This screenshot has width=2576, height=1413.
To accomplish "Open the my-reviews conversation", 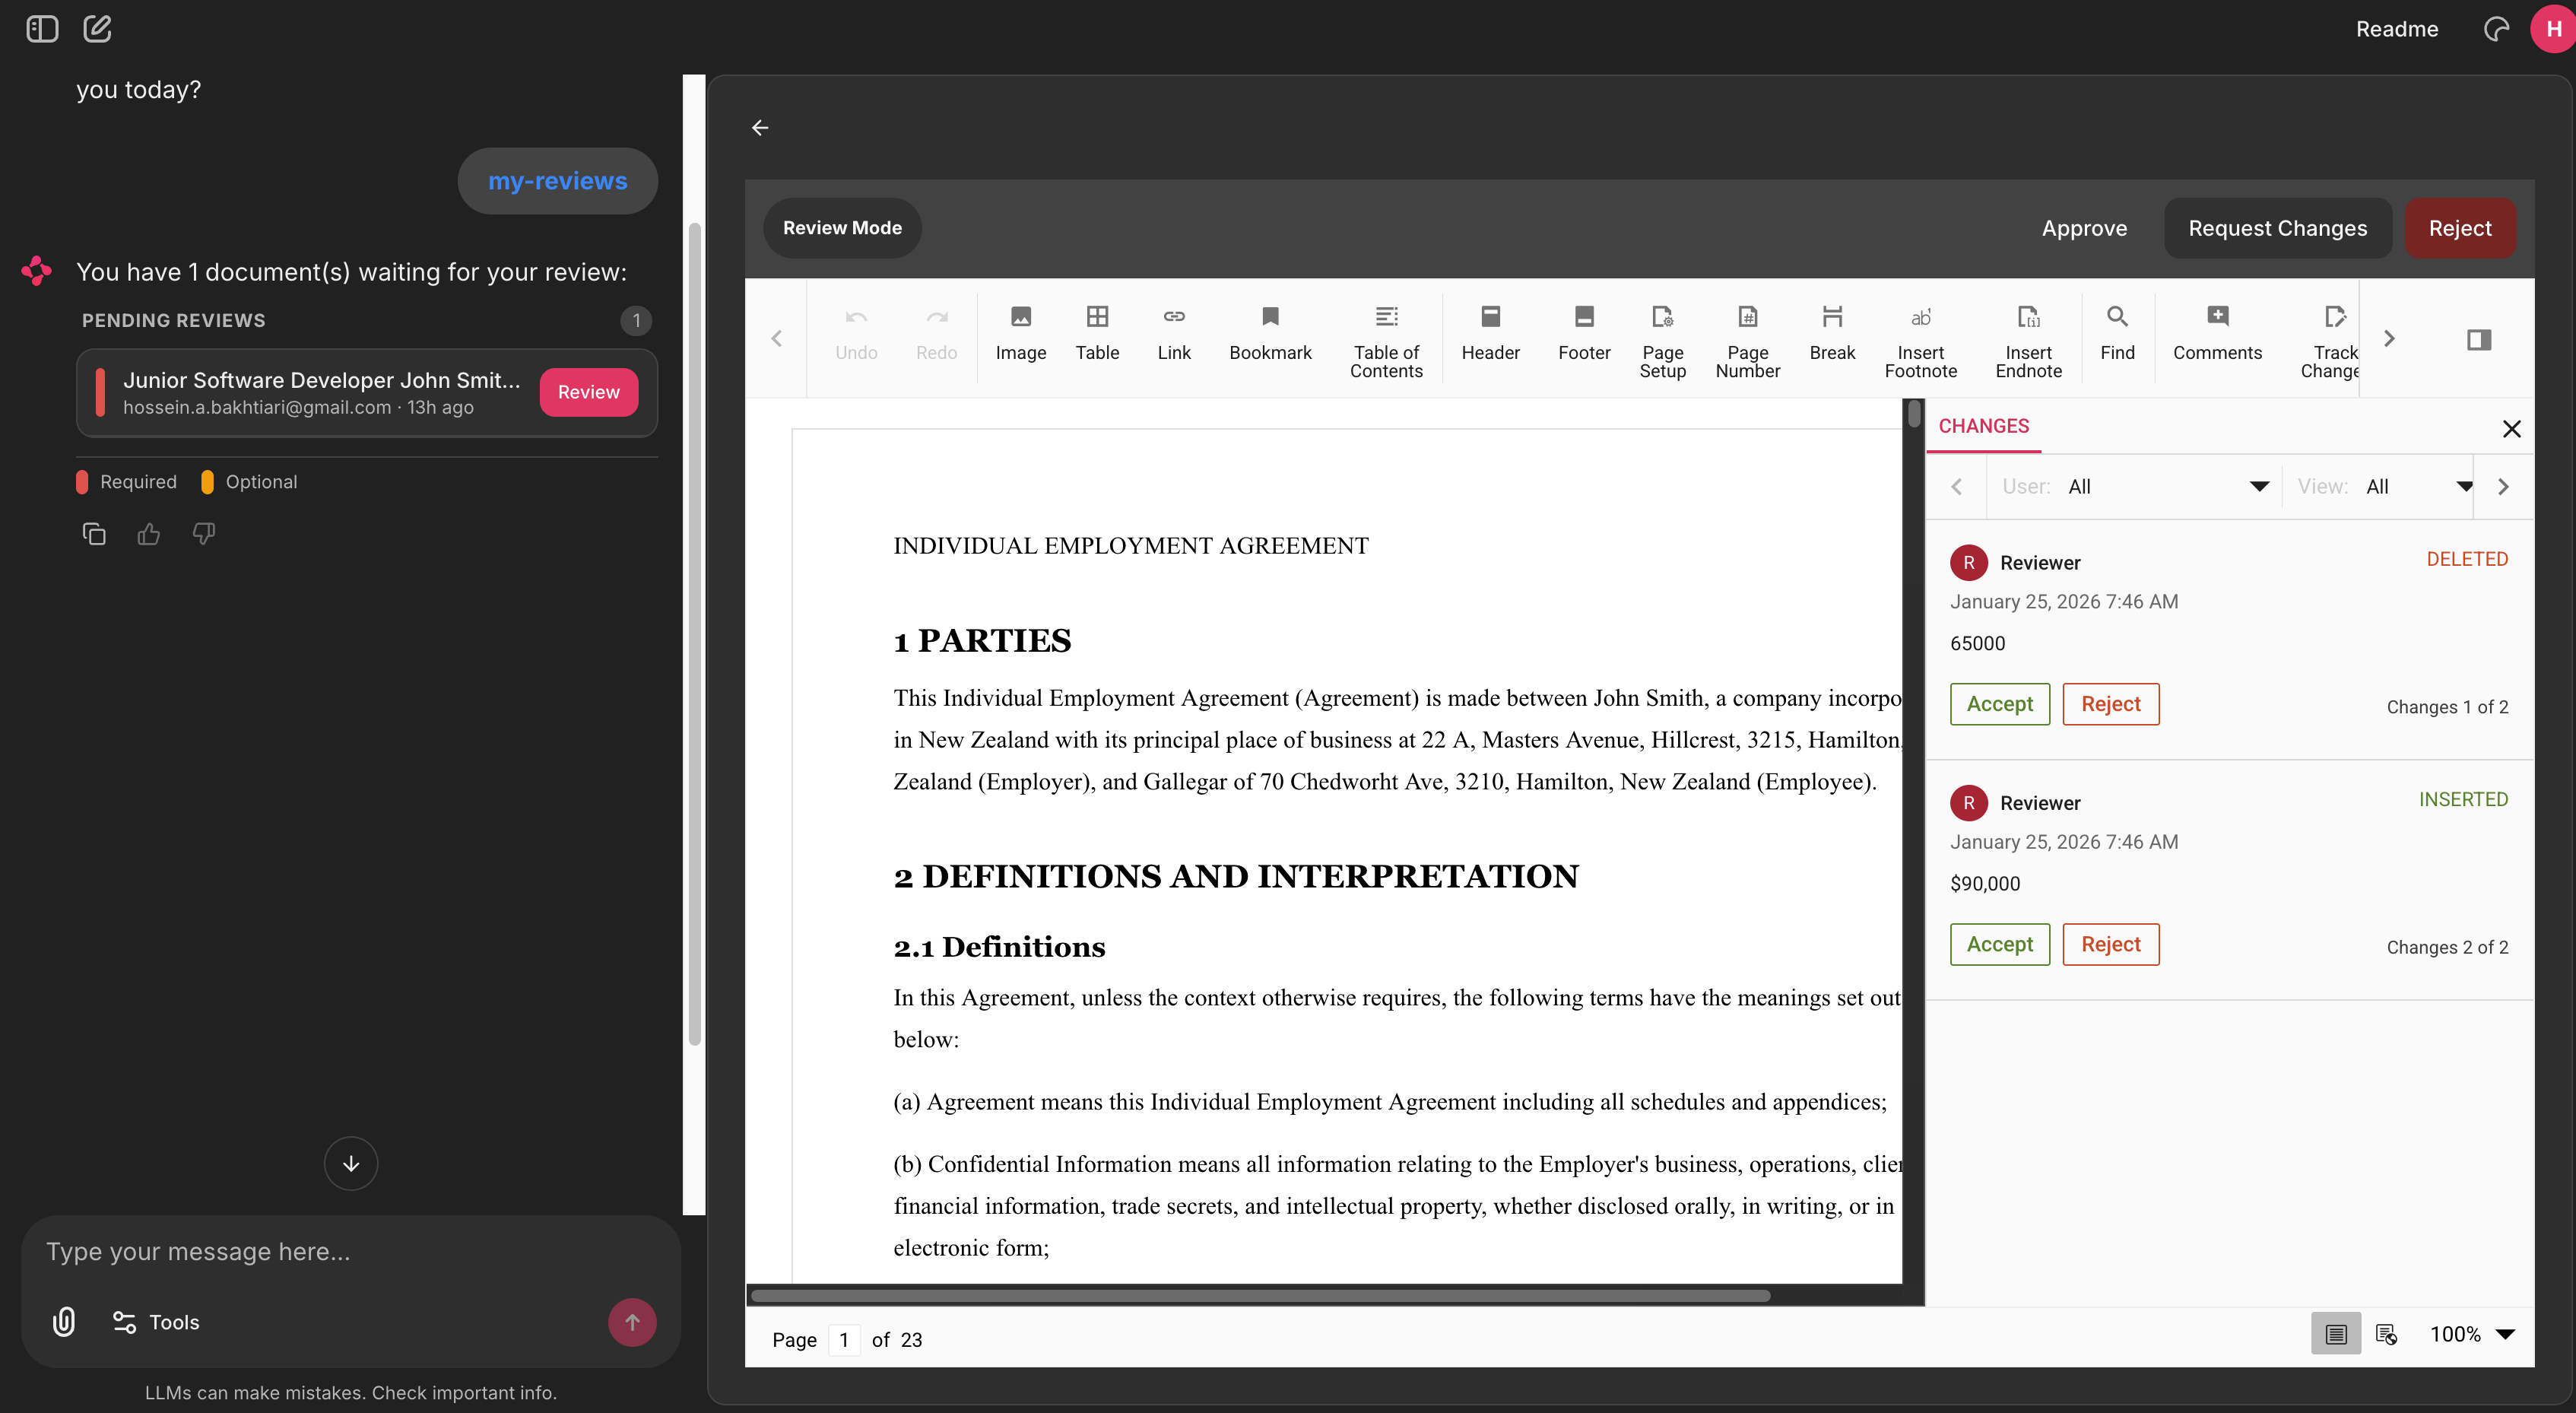I will pyautogui.click(x=557, y=181).
